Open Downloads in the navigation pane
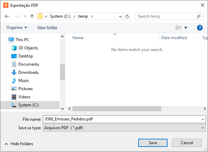This screenshot has width=208, height=152. (28, 72)
